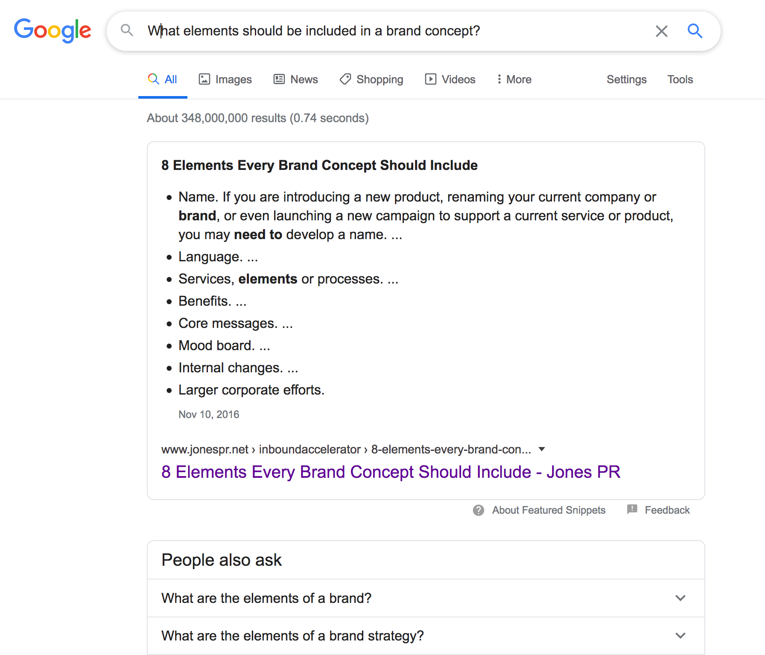Click the blue search magnifier button
765x655 pixels.
click(695, 31)
